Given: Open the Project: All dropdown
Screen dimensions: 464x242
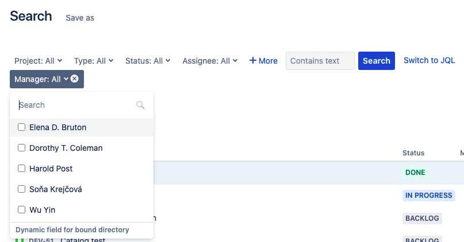Looking at the screenshot, I should (x=38, y=61).
